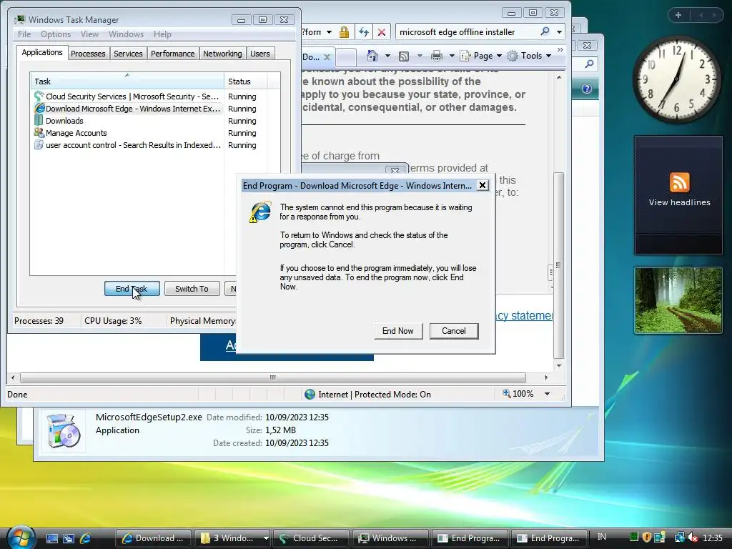Click the help icon in background window

click(587, 89)
